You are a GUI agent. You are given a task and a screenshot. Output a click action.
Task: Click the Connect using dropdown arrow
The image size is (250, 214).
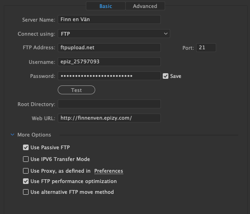coord(166,34)
